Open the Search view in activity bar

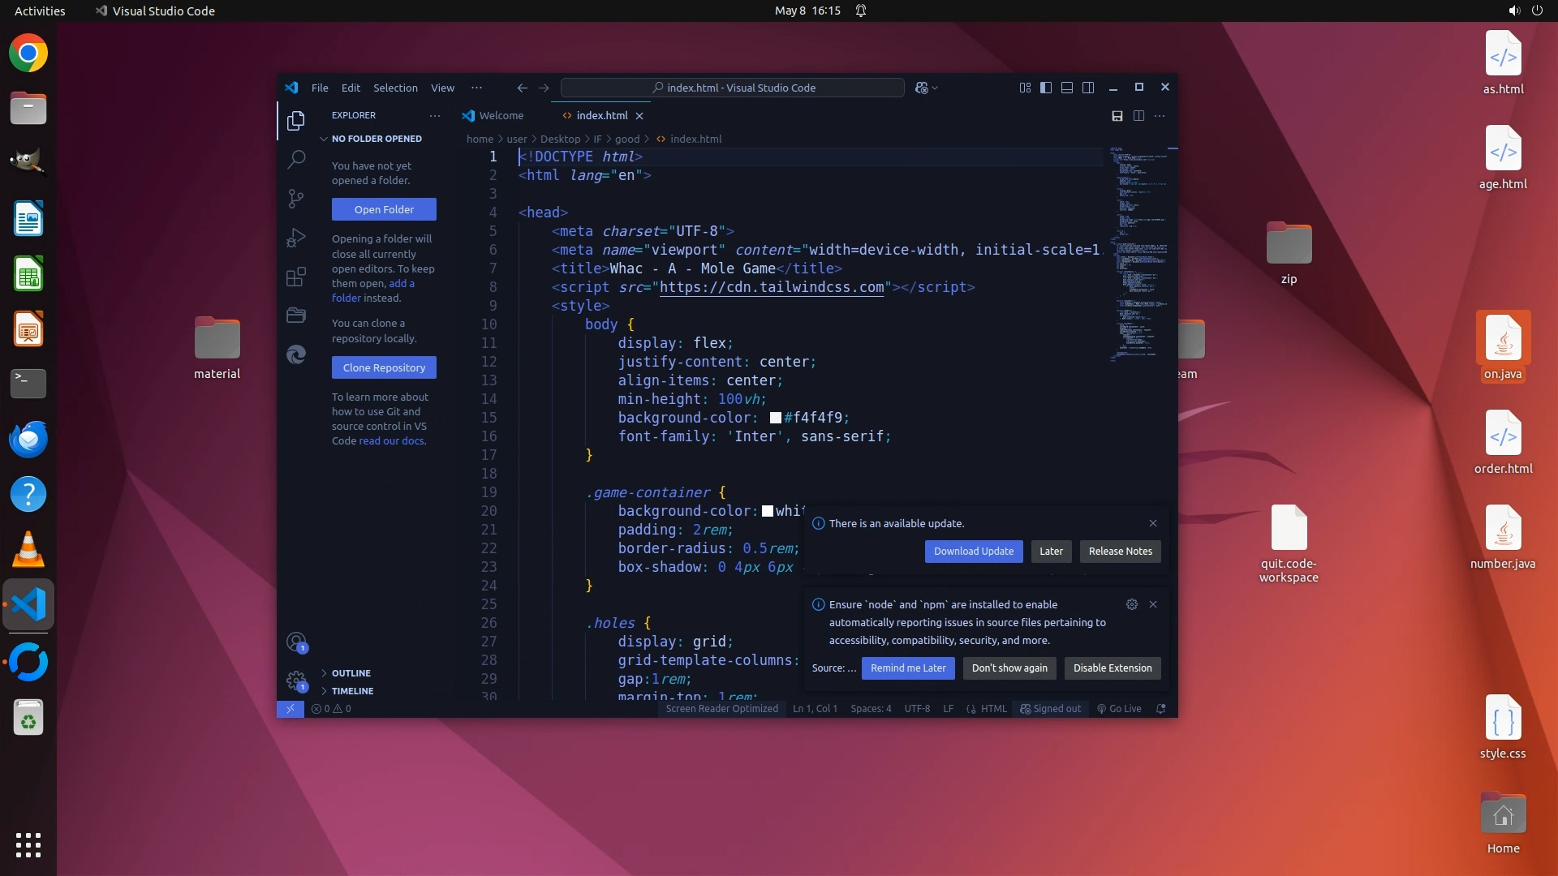[296, 159]
